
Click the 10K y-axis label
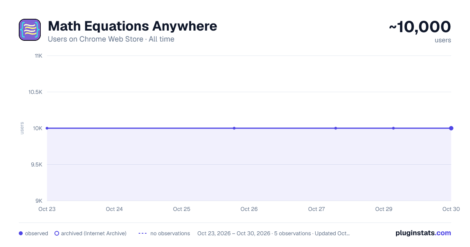[x=38, y=128]
